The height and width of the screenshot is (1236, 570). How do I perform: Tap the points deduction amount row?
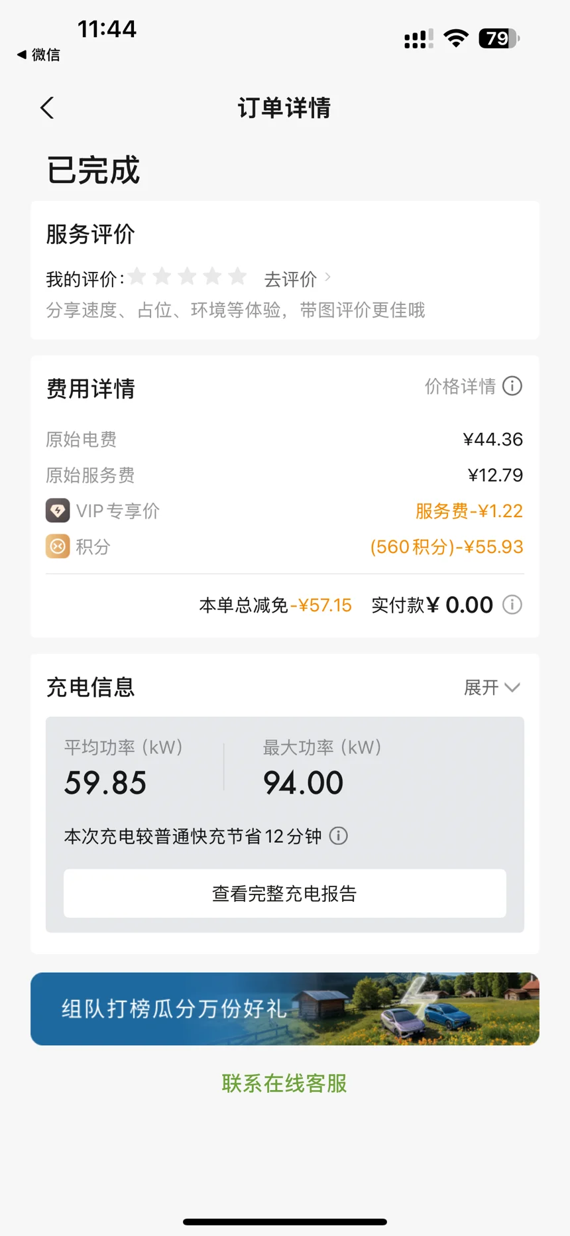(x=285, y=546)
